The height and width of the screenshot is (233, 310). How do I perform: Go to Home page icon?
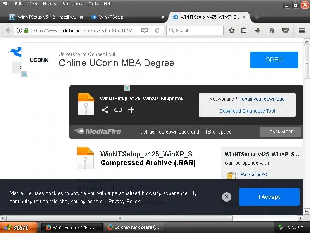tap(272, 30)
